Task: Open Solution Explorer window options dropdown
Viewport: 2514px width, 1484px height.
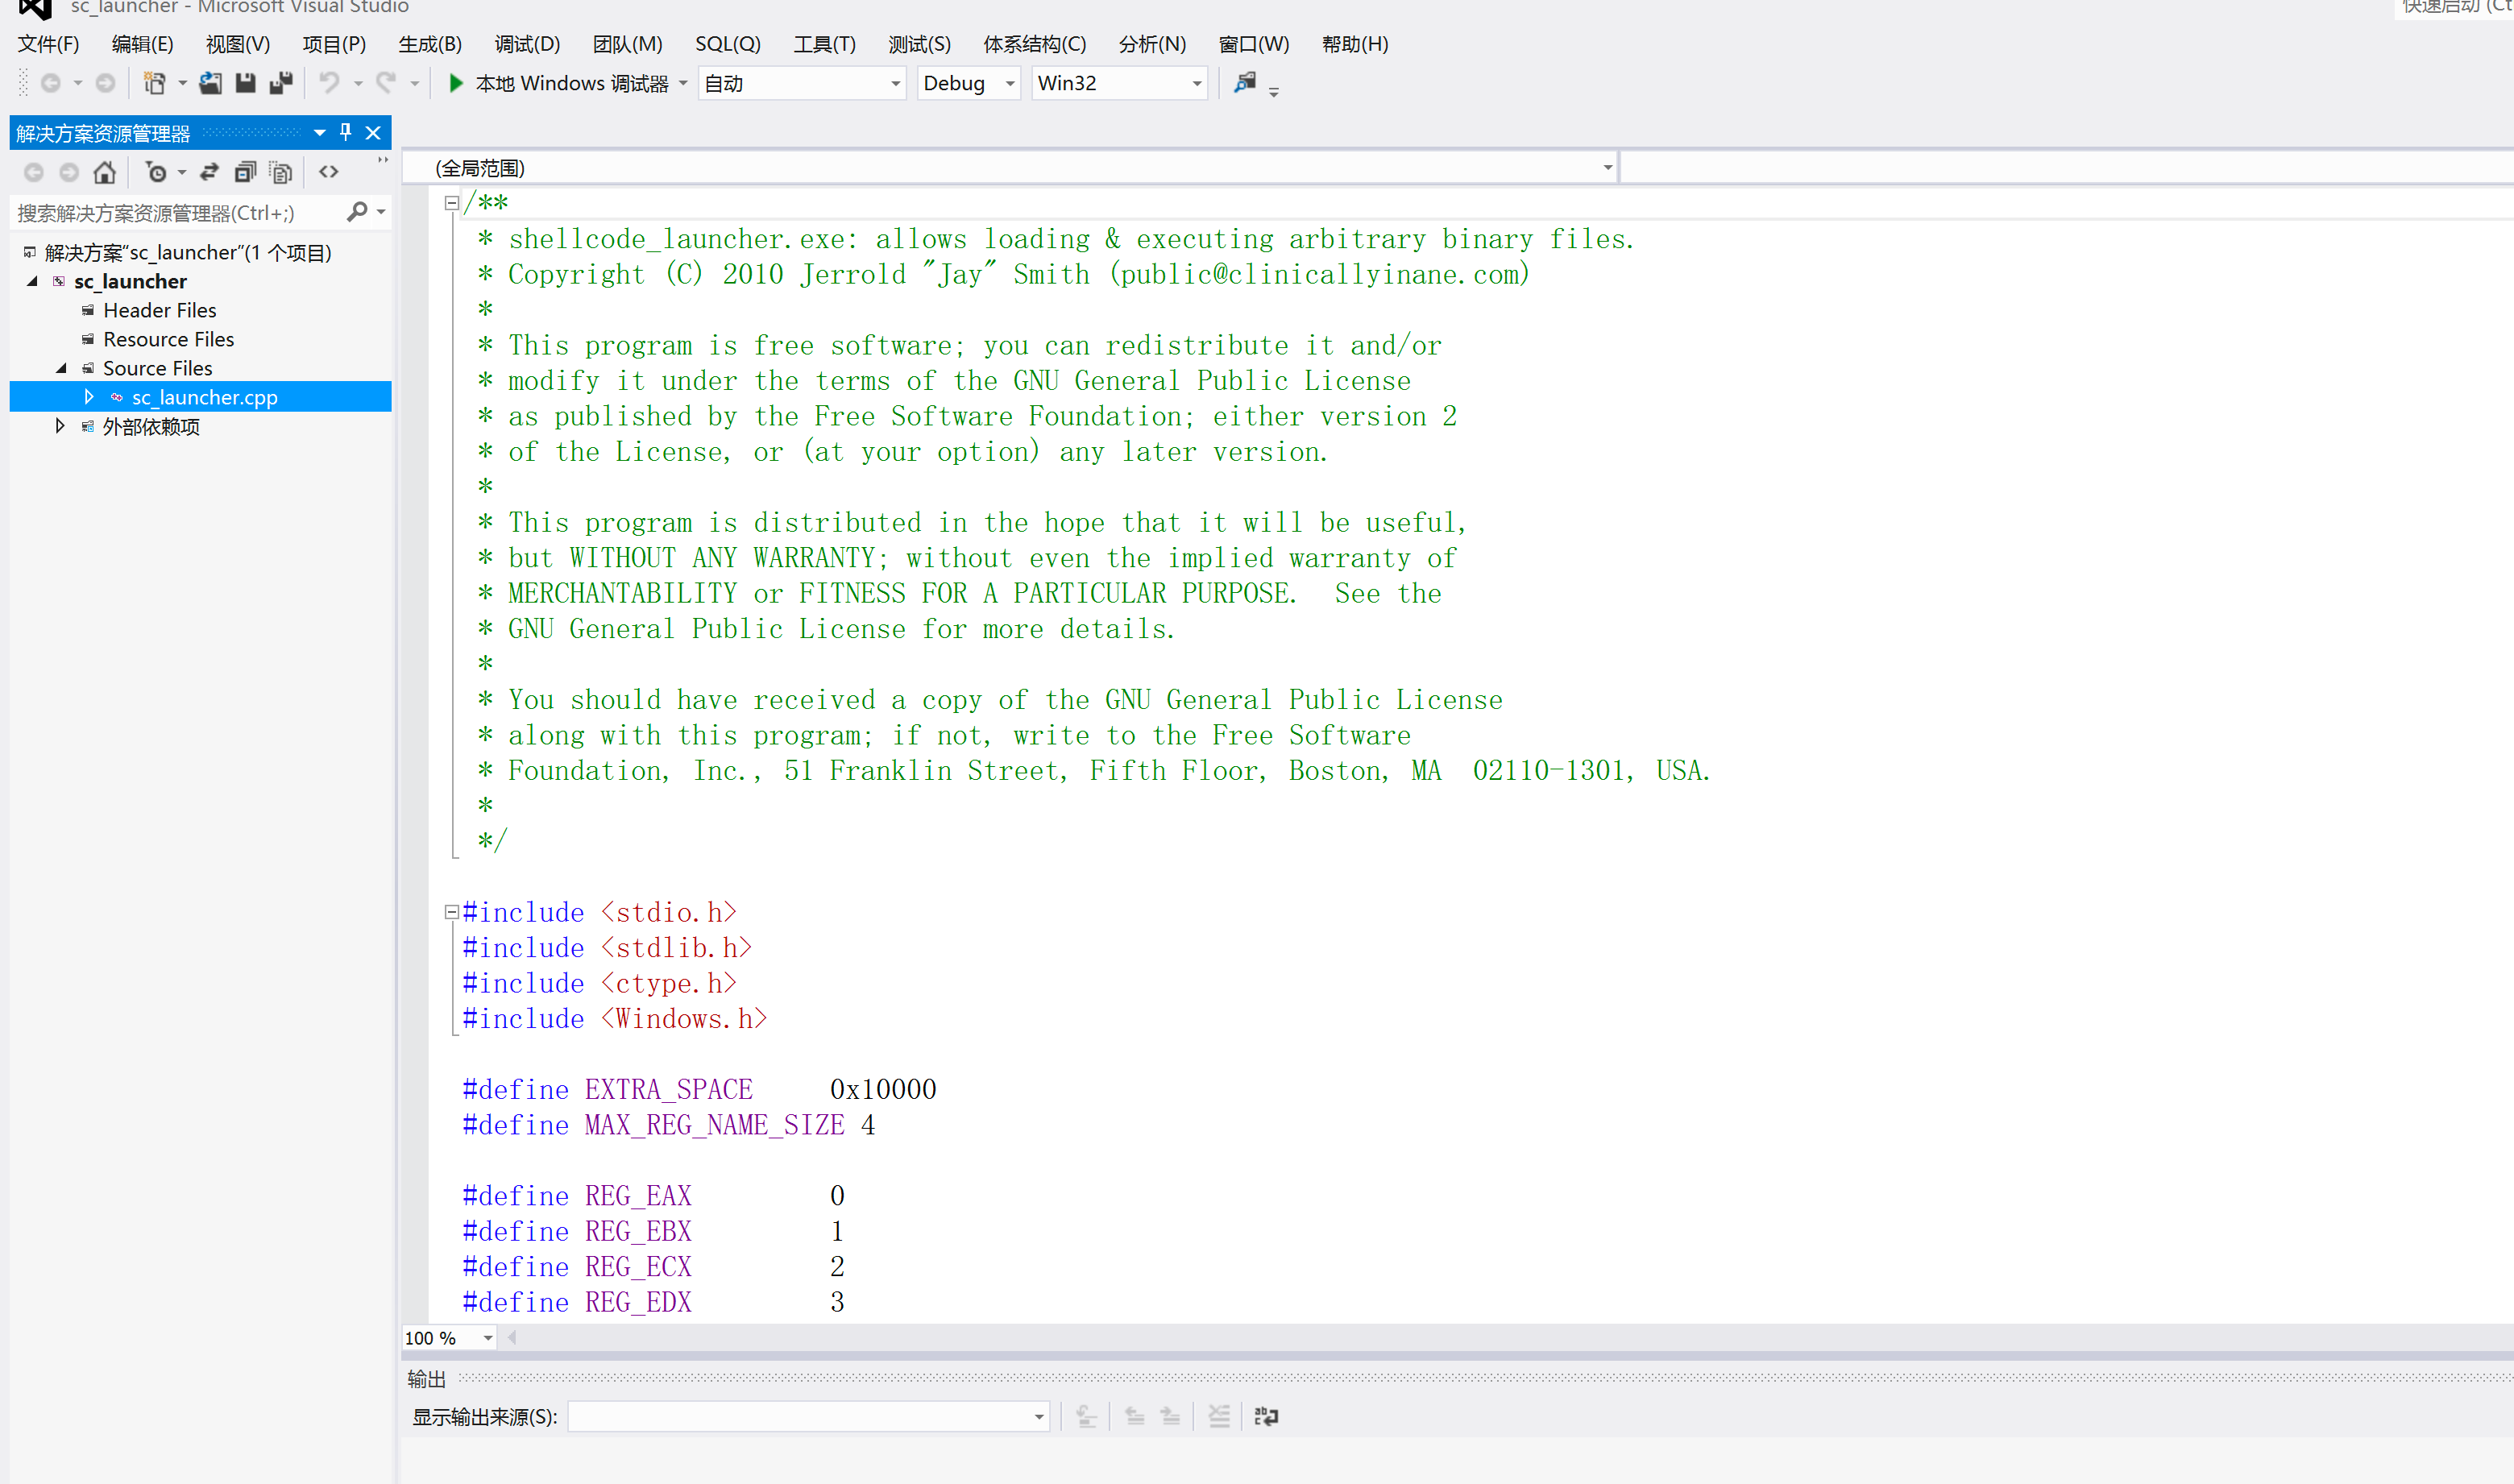Action: (x=320, y=132)
